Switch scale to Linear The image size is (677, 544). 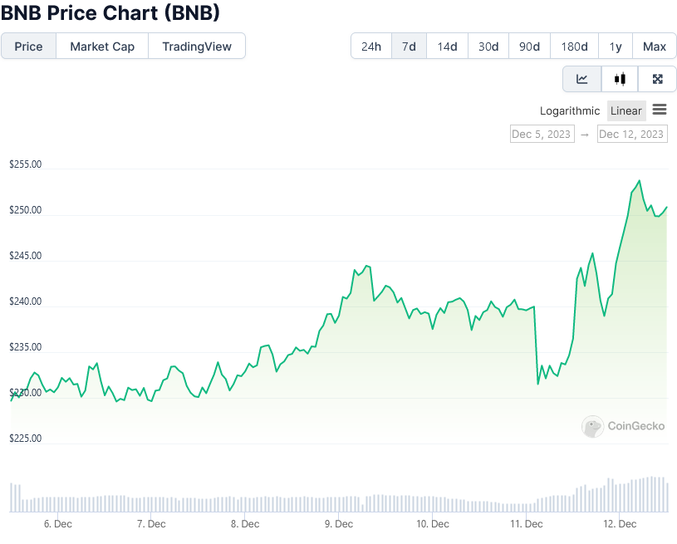[626, 111]
